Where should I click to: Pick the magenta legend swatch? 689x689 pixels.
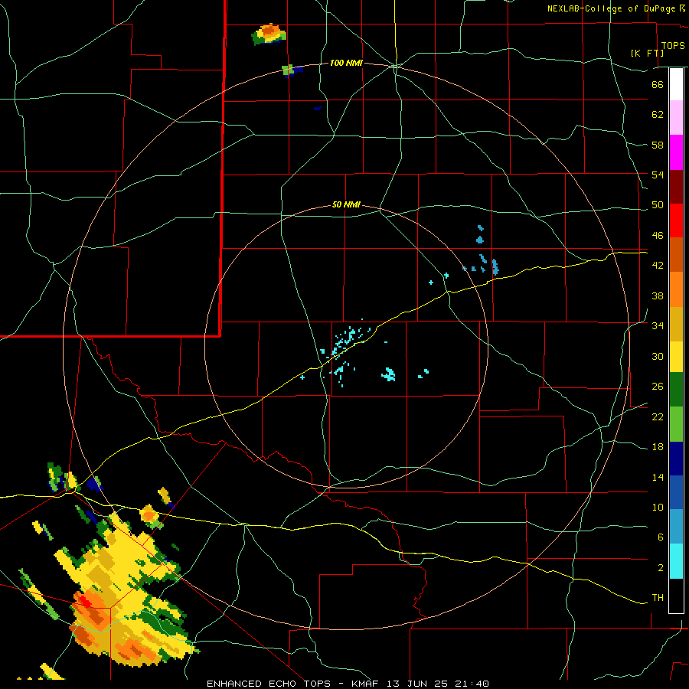tap(676, 152)
